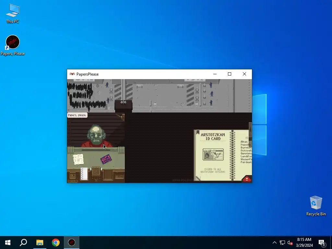Click the "Papers, please." speech bubble
This screenshot has width=332, height=249.
pyautogui.click(x=77, y=115)
